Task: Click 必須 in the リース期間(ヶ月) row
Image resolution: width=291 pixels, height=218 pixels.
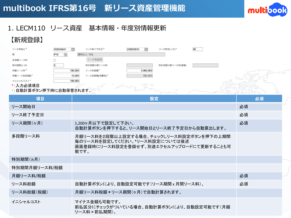Action: pyautogui.click(x=244, y=123)
